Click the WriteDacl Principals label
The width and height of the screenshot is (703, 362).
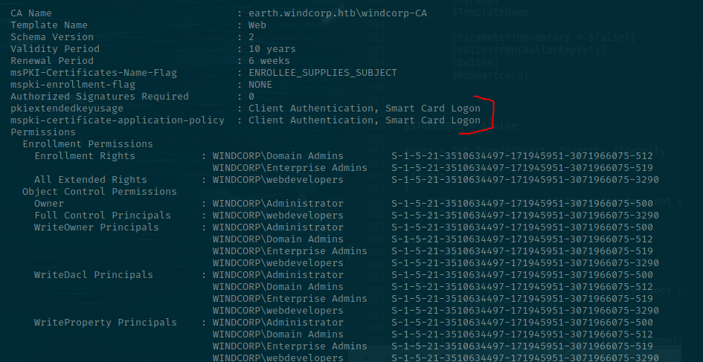[94, 275]
